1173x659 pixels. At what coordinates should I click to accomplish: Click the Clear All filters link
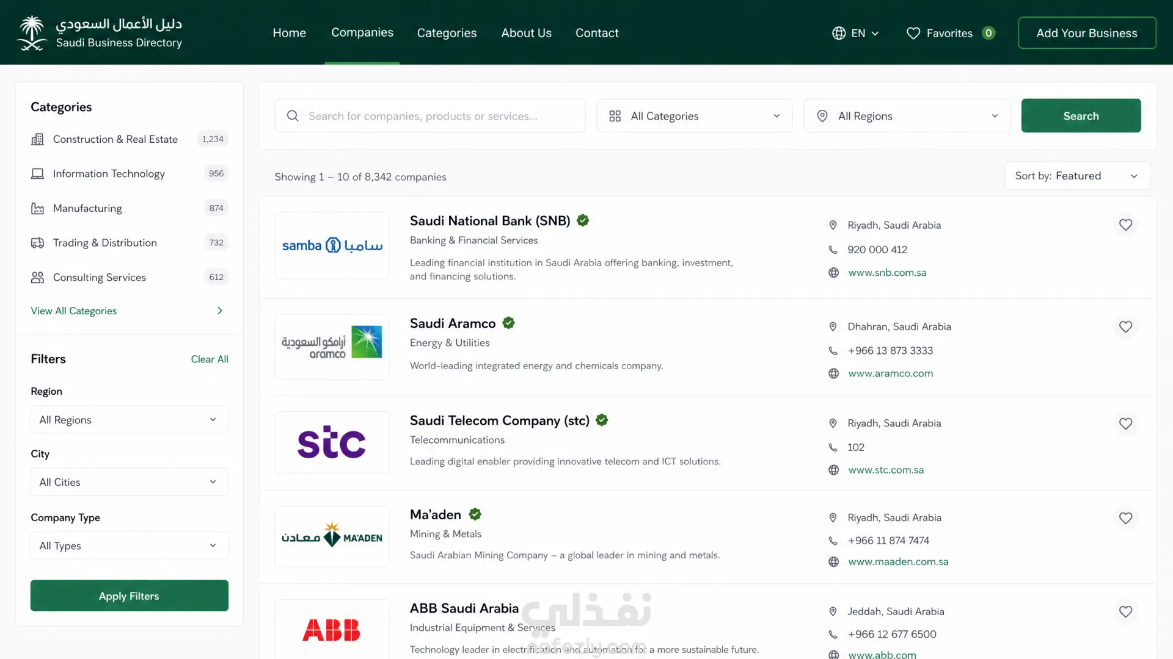click(x=210, y=359)
